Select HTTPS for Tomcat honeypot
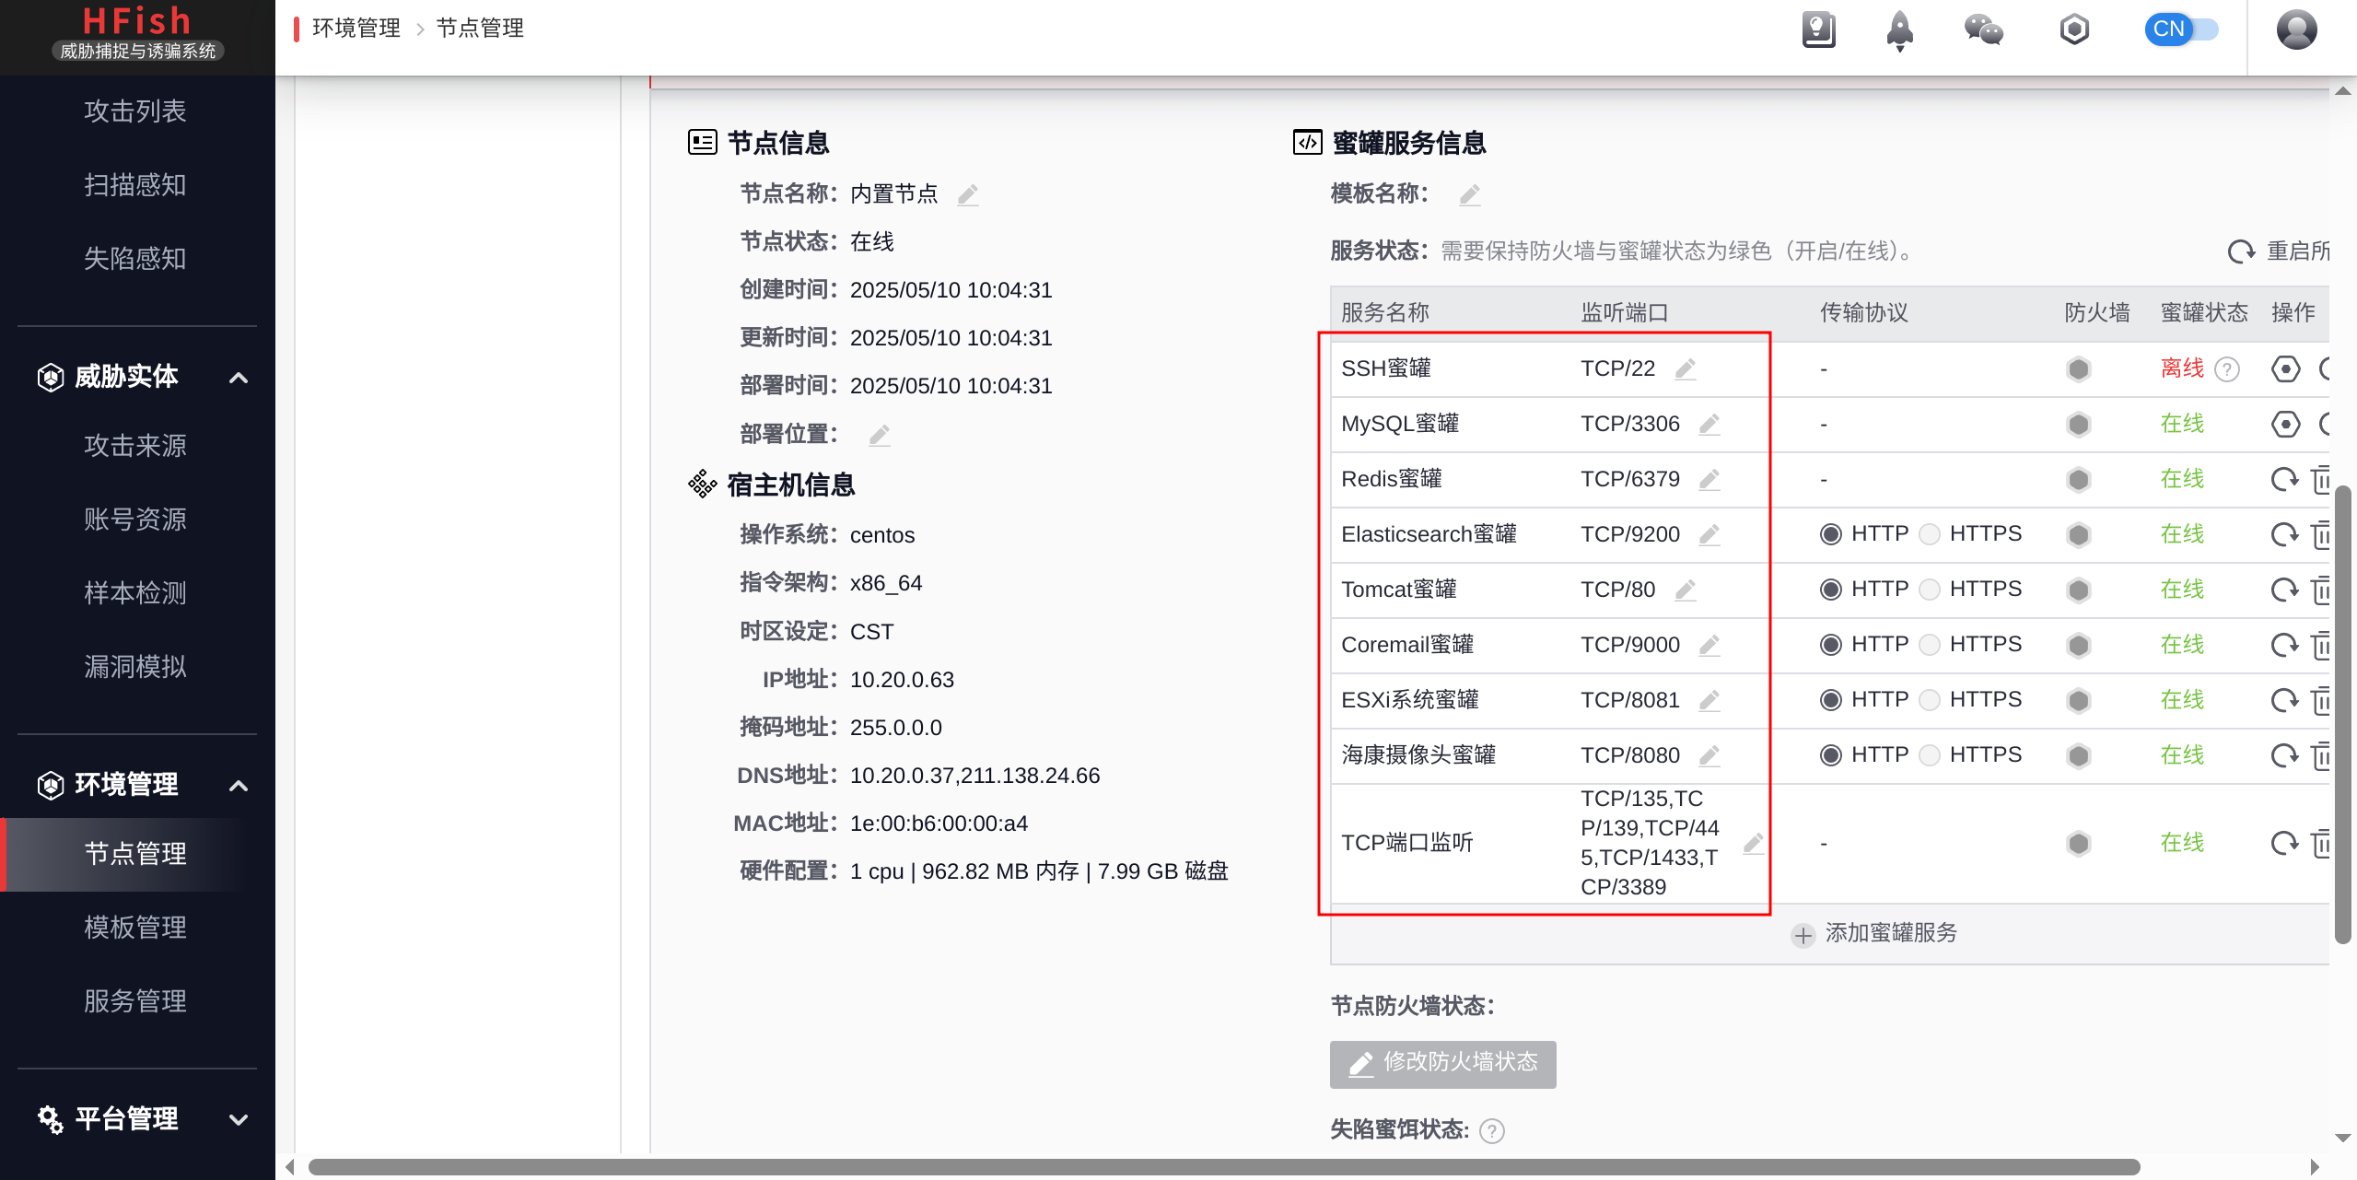Image resolution: width=2357 pixels, height=1180 pixels. pyautogui.click(x=1931, y=590)
